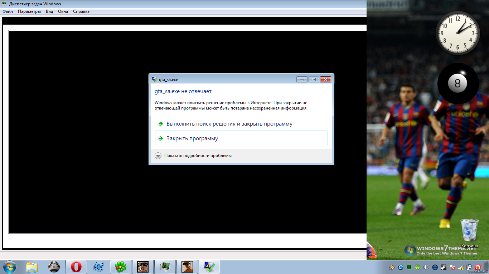
Task: Open the Окна menu
Action: (x=63, y=11)
